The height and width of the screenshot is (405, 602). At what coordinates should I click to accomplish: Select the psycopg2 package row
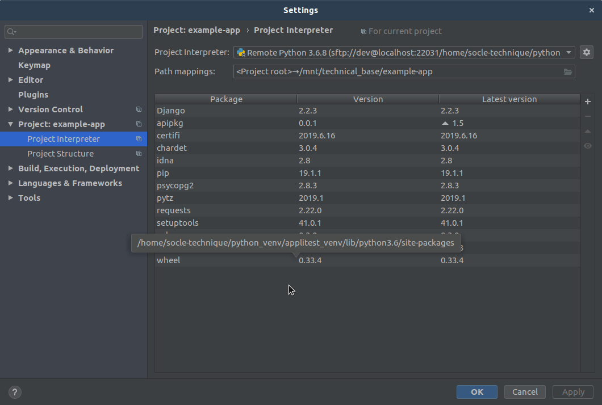(367, 185)
